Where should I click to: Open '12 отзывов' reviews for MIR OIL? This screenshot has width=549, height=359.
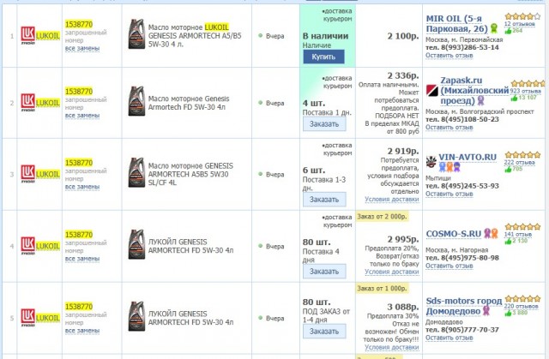[520, 24]
